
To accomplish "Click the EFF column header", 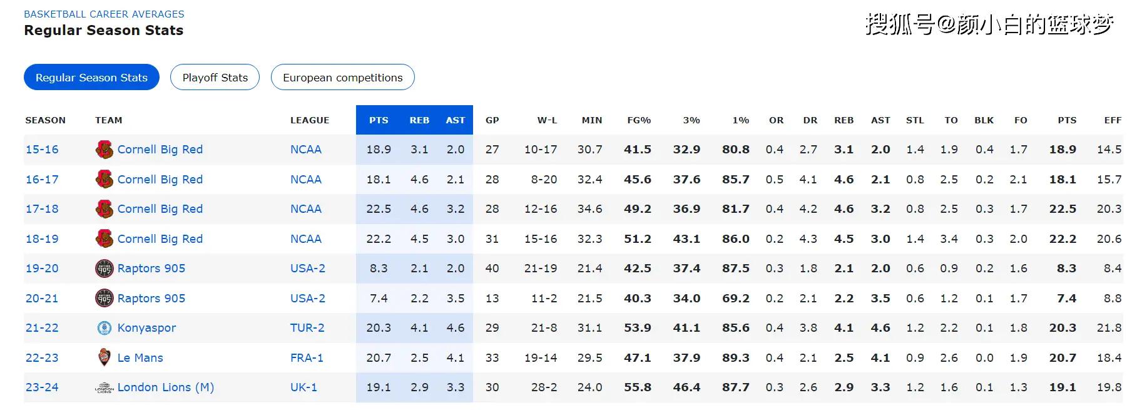I will [1113, 120].
